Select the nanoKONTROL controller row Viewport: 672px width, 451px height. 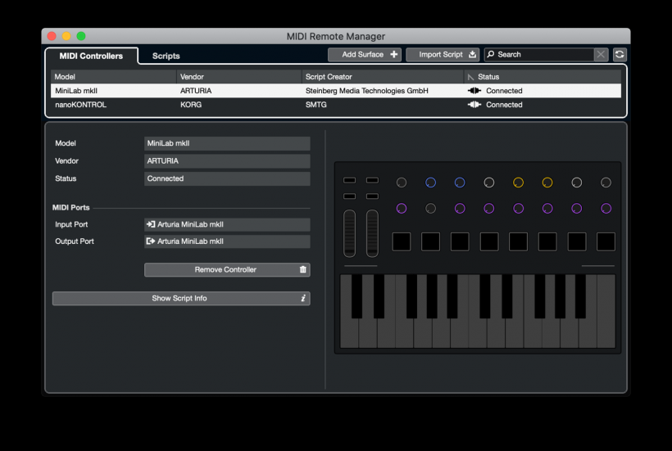(335, 105)
